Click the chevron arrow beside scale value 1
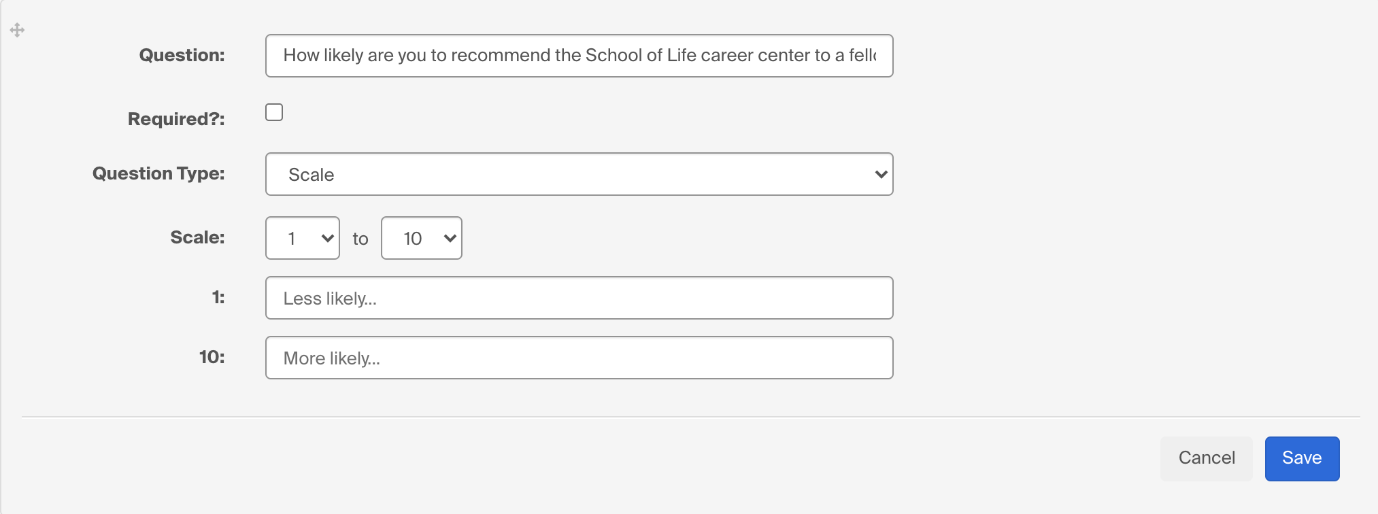The image size is (1378, 514). pos(327,238)
